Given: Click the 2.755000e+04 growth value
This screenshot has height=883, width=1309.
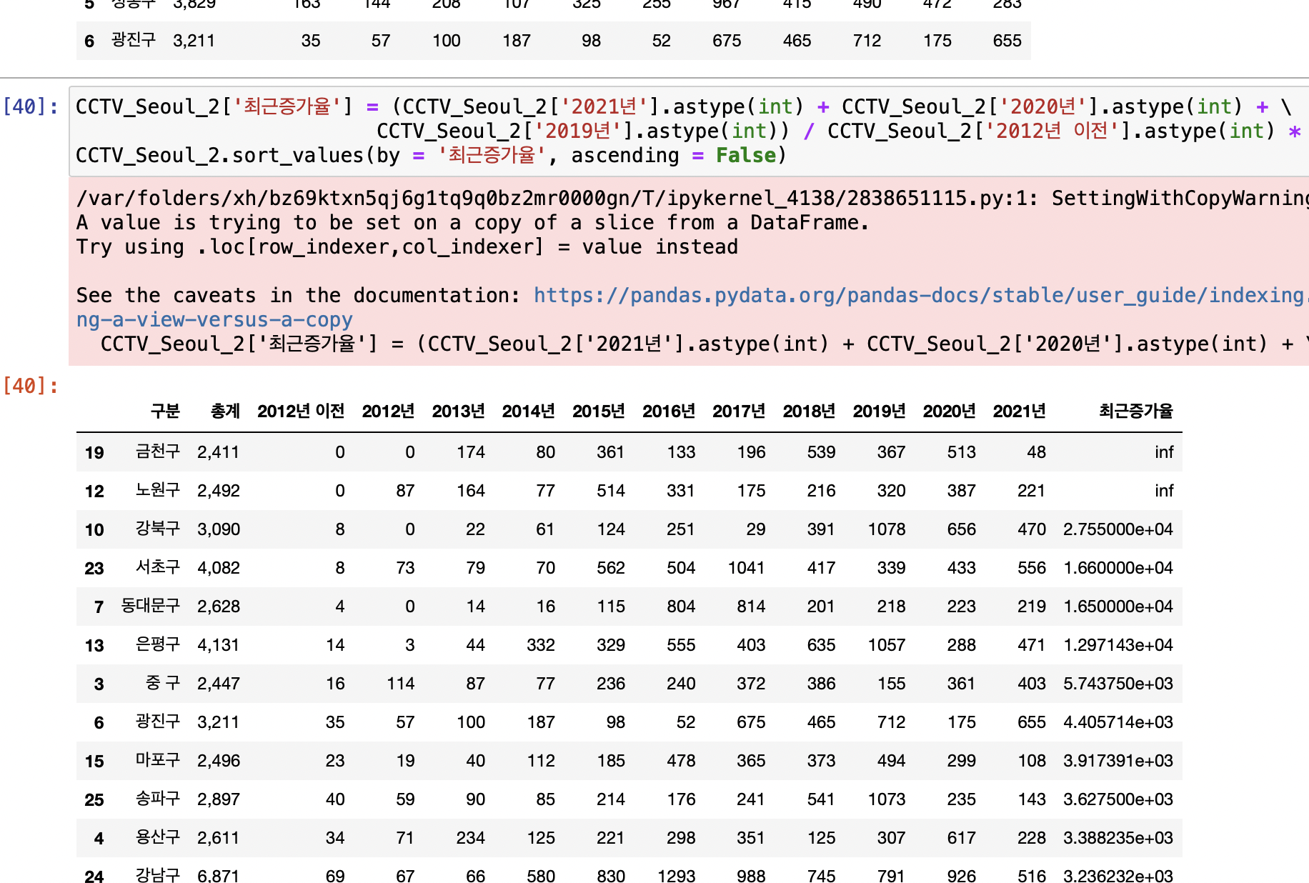Looking at the screenshot, I should (1118, 529).
